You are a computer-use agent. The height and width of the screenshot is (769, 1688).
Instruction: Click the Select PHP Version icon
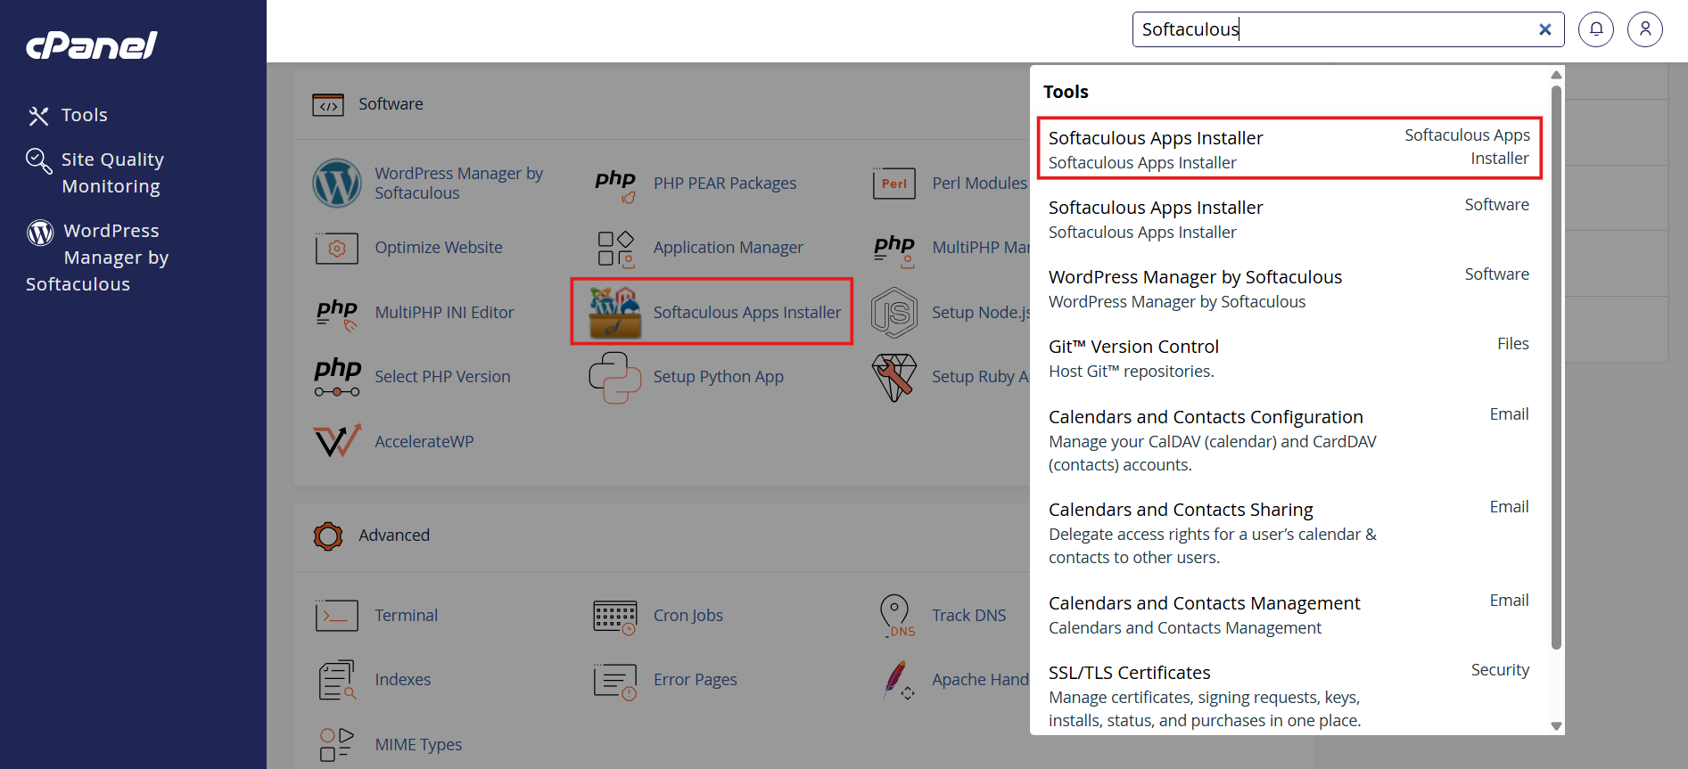pyautogui.click(x=337, y=377)
